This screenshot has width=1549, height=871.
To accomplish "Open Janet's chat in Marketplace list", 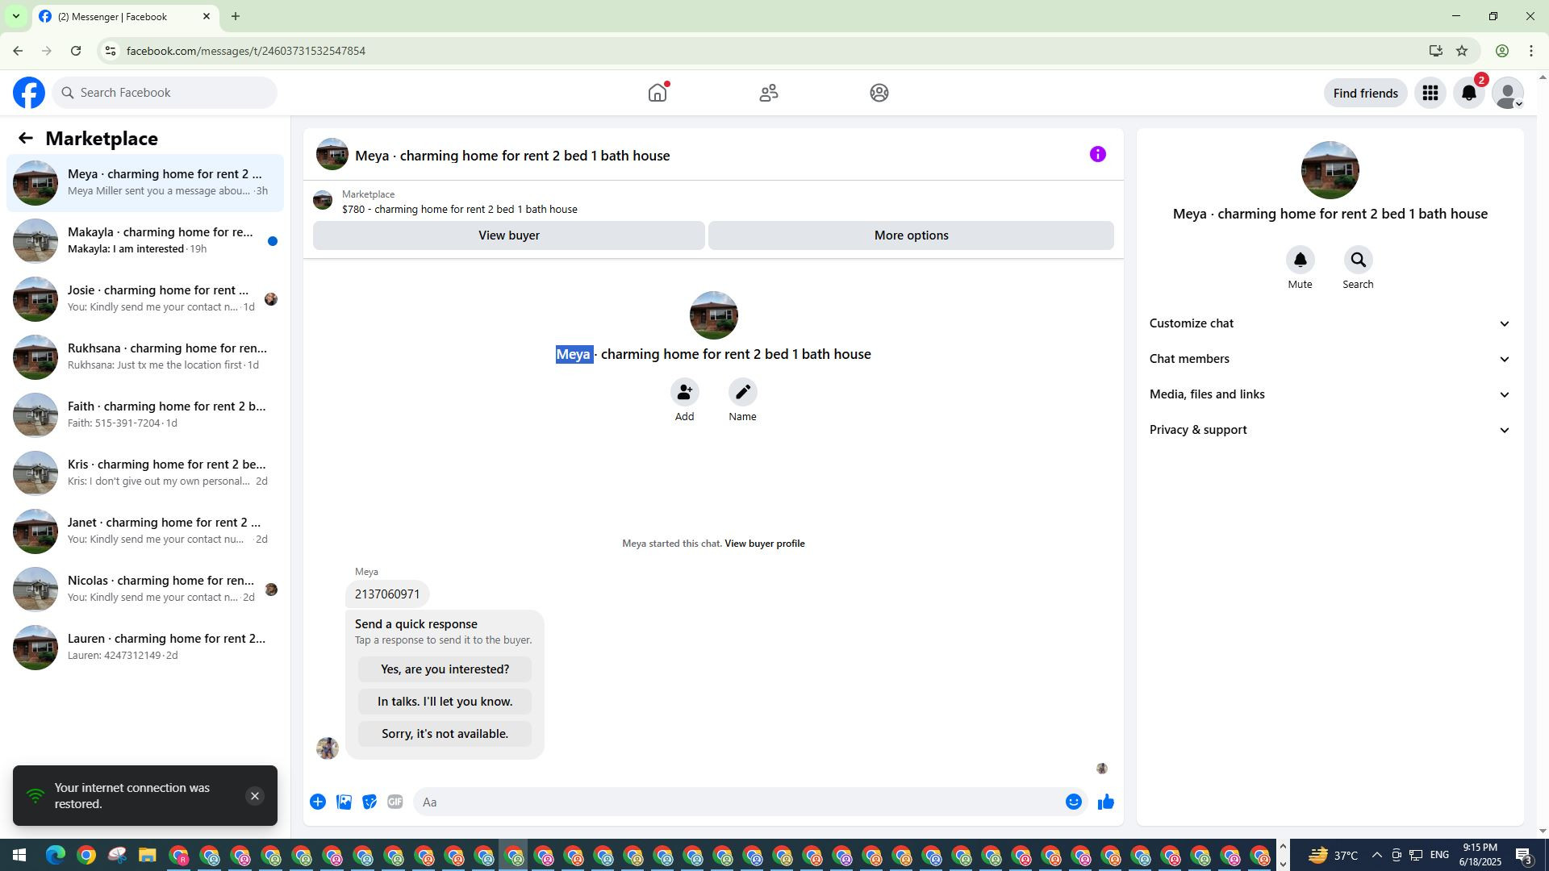I will coord(145,531).
